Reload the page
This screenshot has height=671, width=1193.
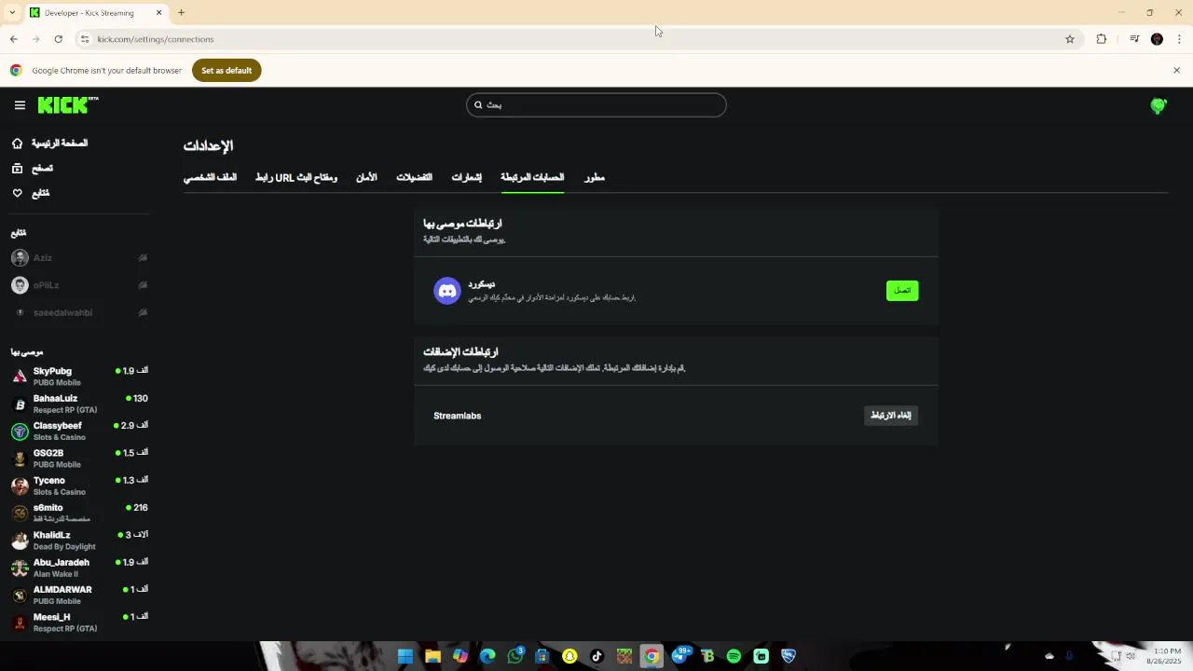click(x=58, y=39)
